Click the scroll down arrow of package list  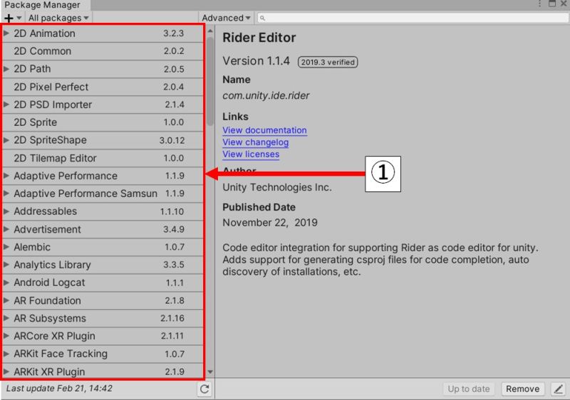pyautogui.click(x=210, y=372)
